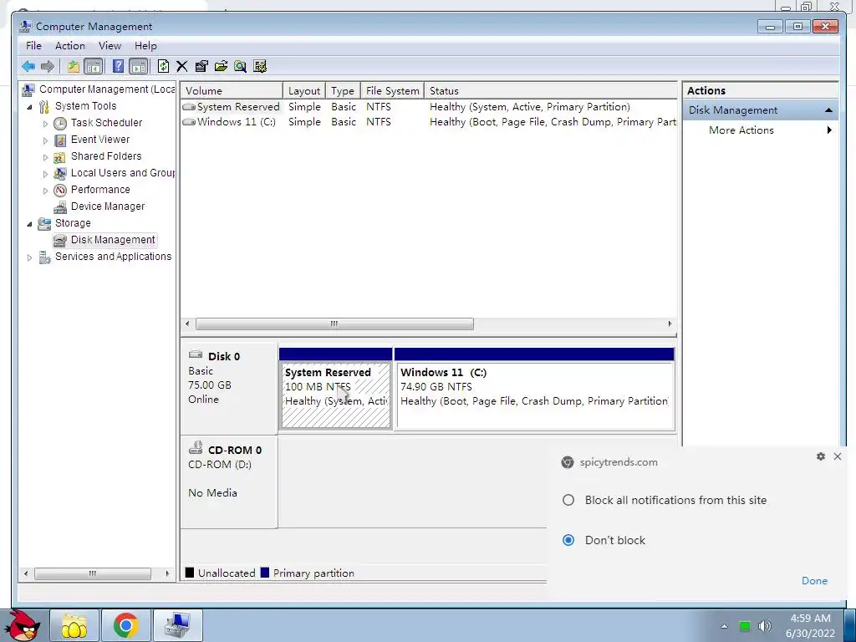Open the Angry Birds start button
The width and height of the screenshot is (856, 642).
(24, 625)
